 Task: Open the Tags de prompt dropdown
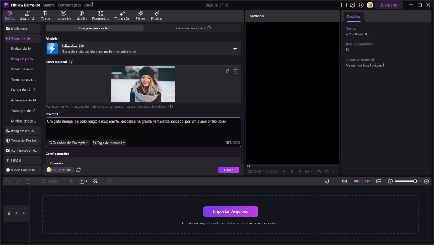point(109,143)
